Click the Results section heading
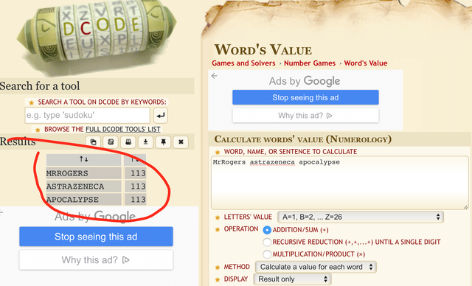 pos(18,142)
